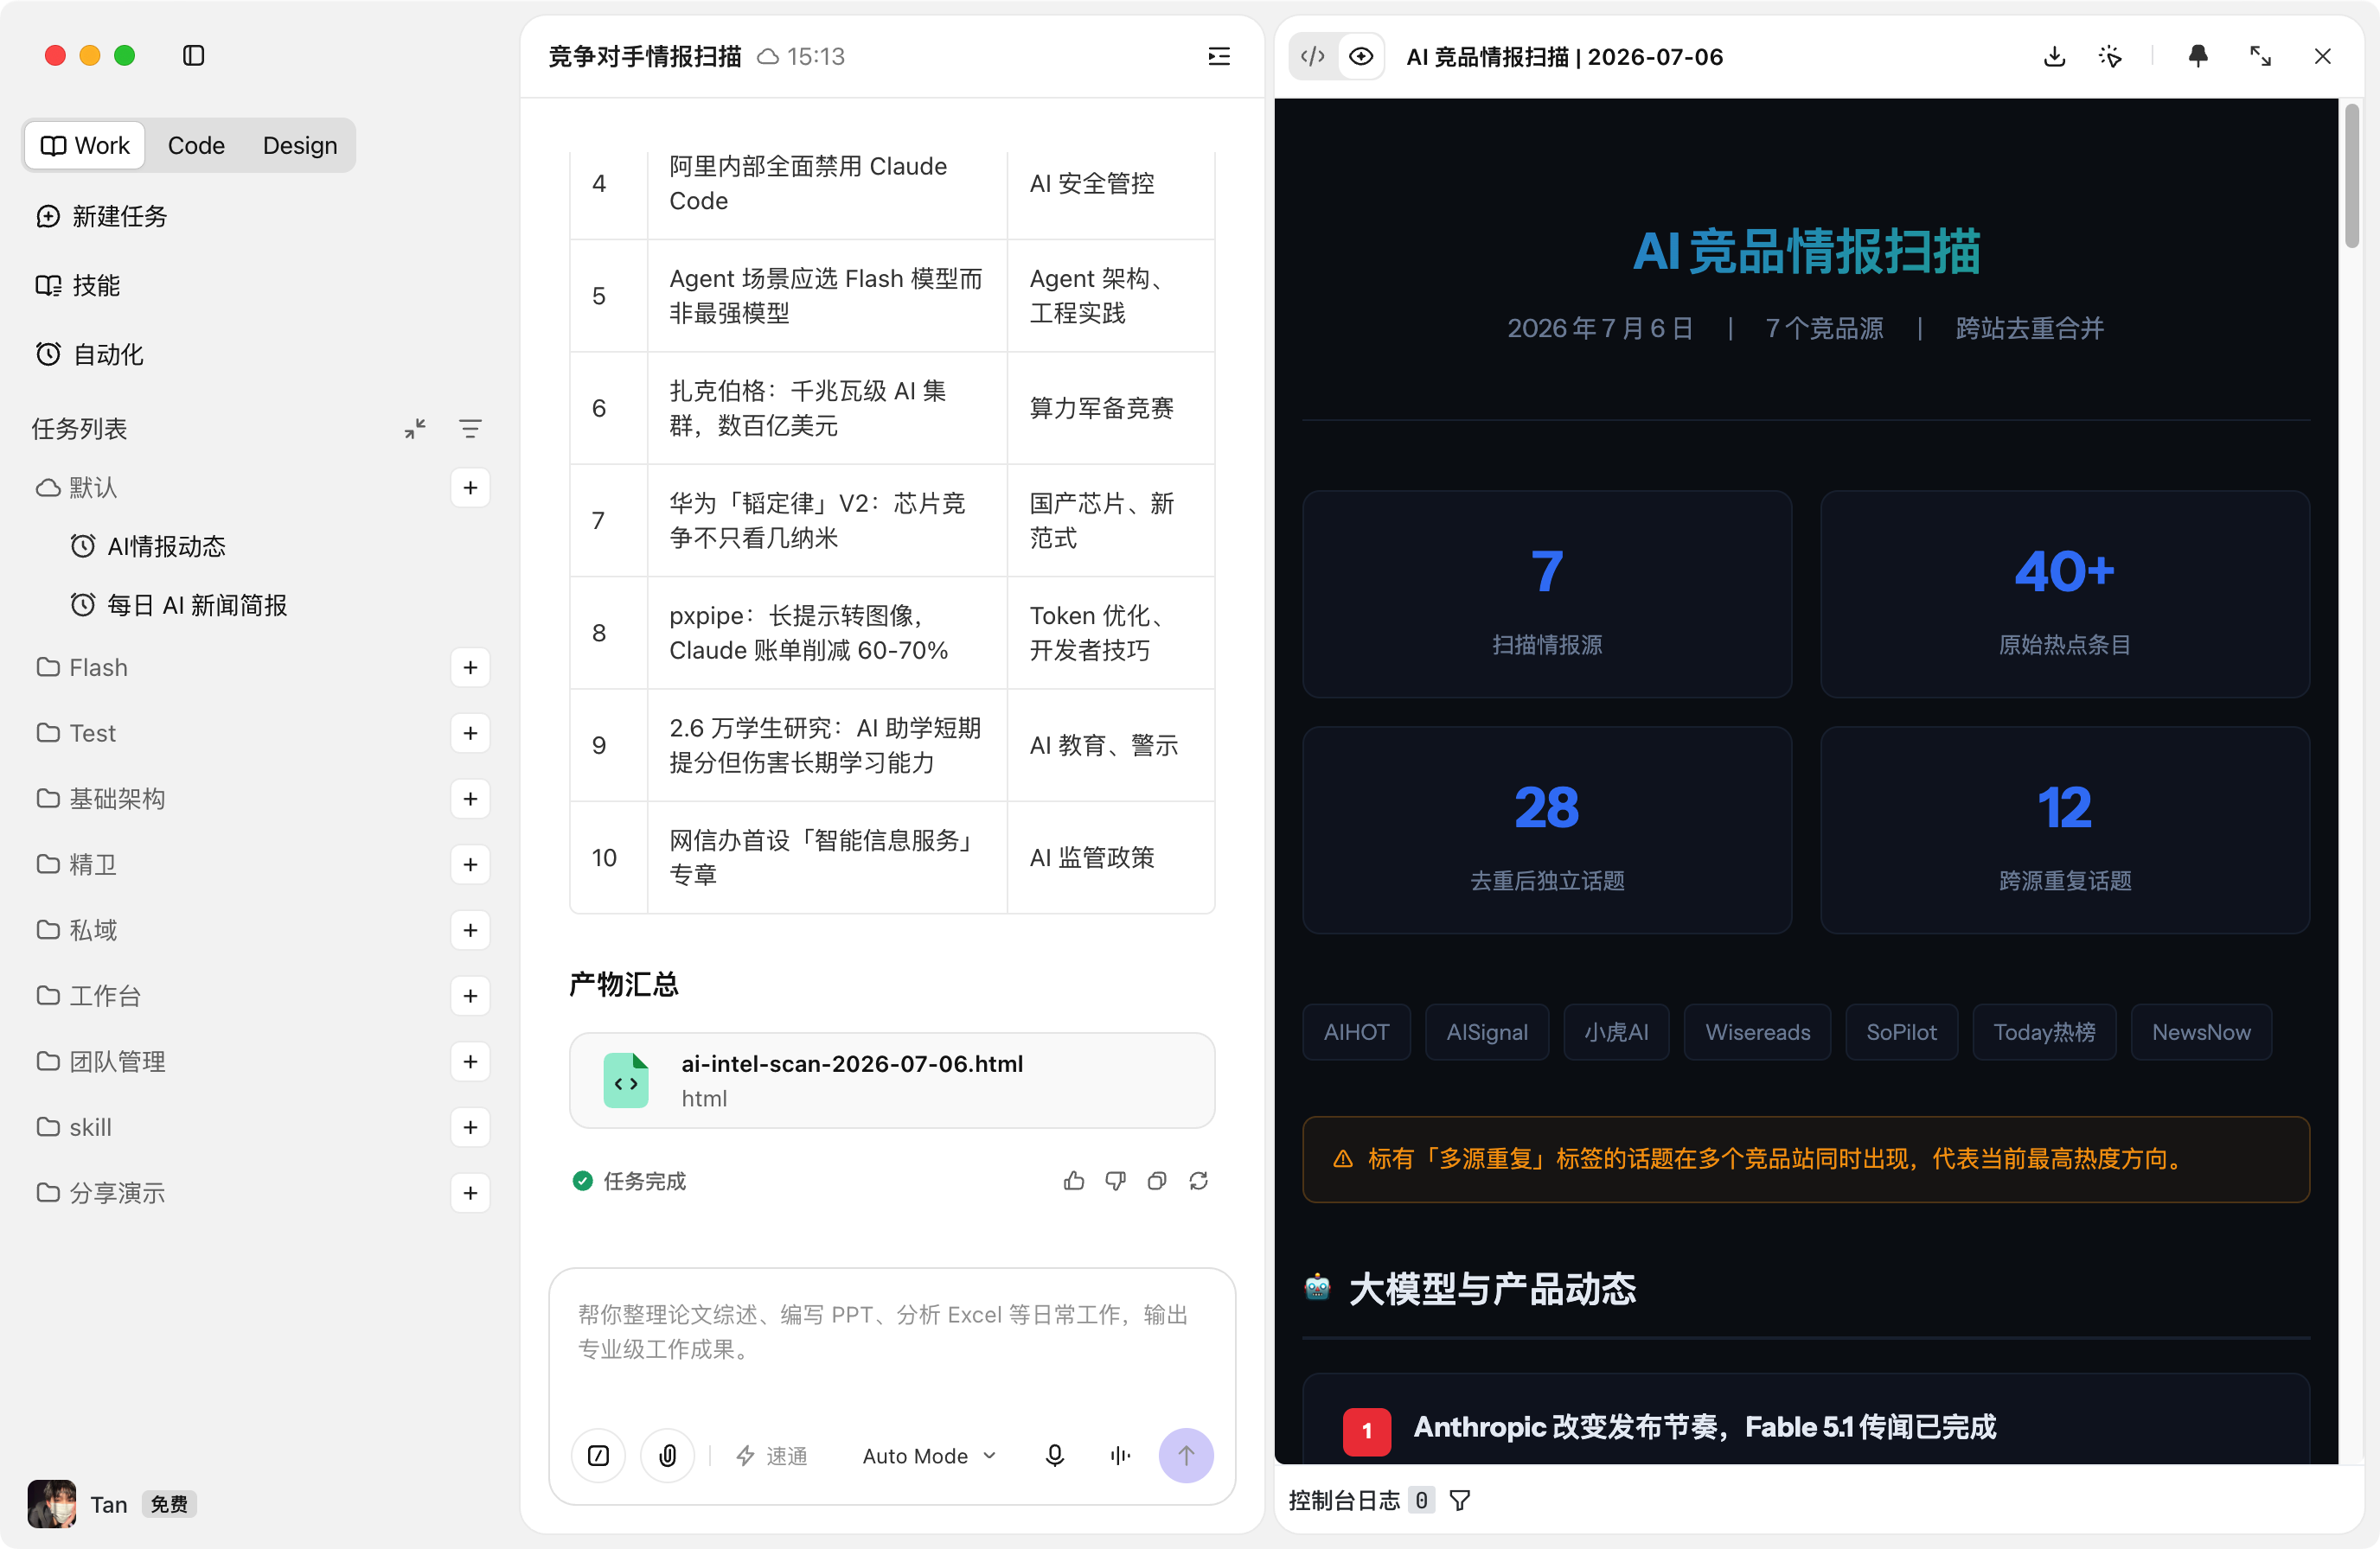Add a task to 精卫 folder

click(470, 864)
